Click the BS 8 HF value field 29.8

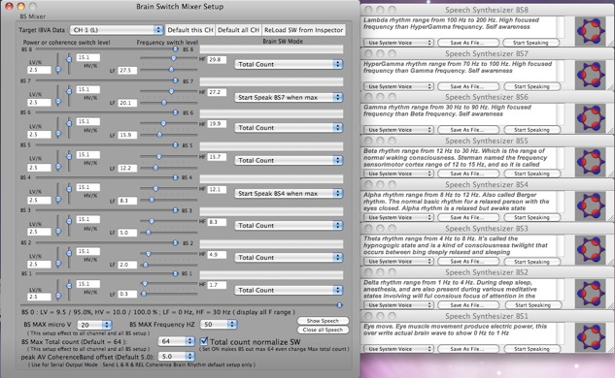point(217,59)
